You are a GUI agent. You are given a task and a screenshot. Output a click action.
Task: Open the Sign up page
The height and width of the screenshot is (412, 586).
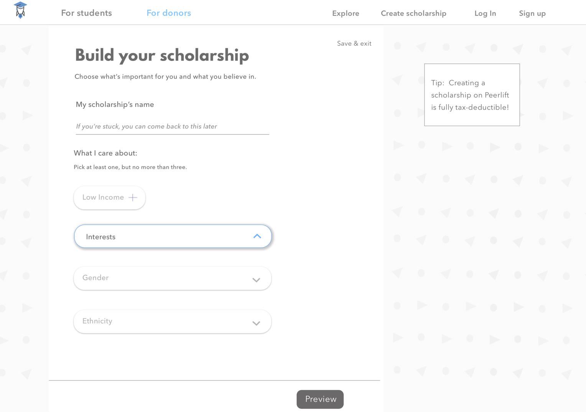click(532, 13)
